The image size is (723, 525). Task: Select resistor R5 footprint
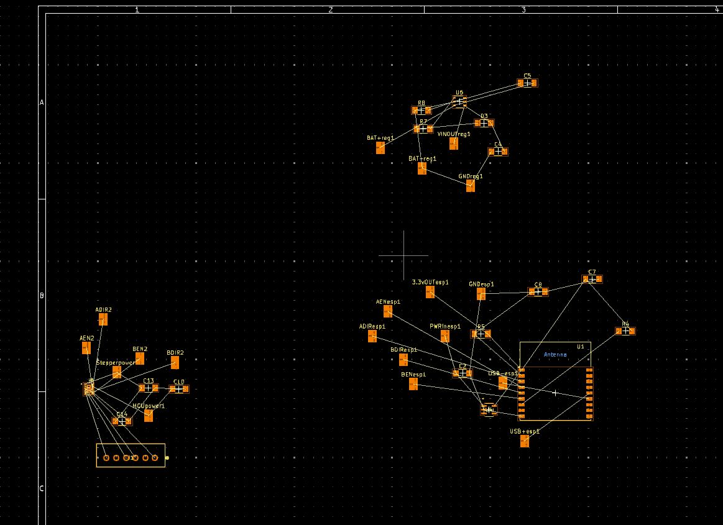click(x=481, y=334)
